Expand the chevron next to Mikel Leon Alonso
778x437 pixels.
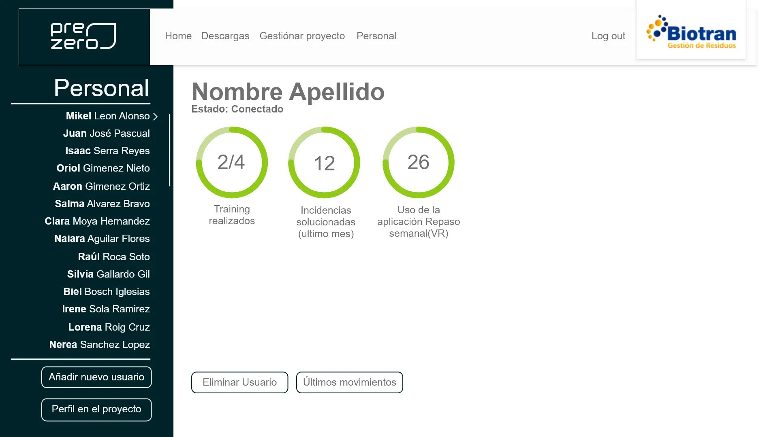click(155, 117)
